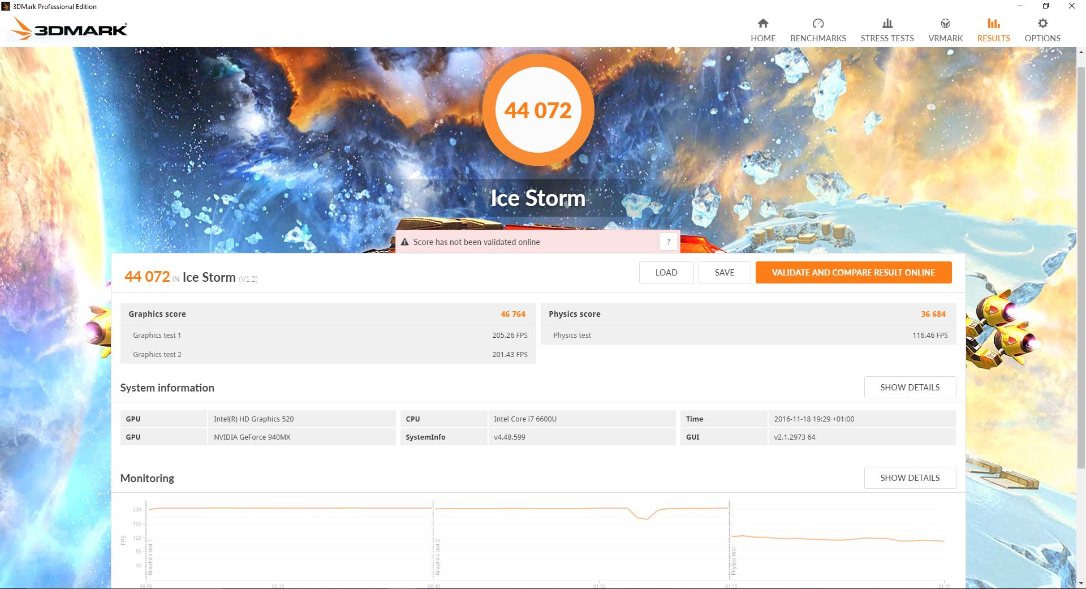Open STRESS TESTS tab label
The image size is (1086, 589).
pyautogui.click(x=887, y=38)
